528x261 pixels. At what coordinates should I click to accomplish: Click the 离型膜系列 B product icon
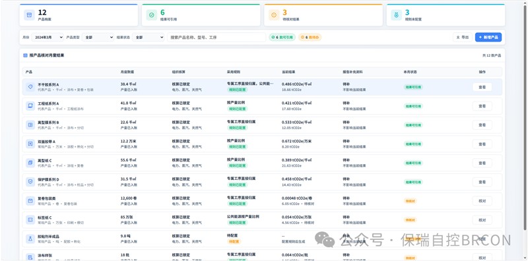[30, 125]
